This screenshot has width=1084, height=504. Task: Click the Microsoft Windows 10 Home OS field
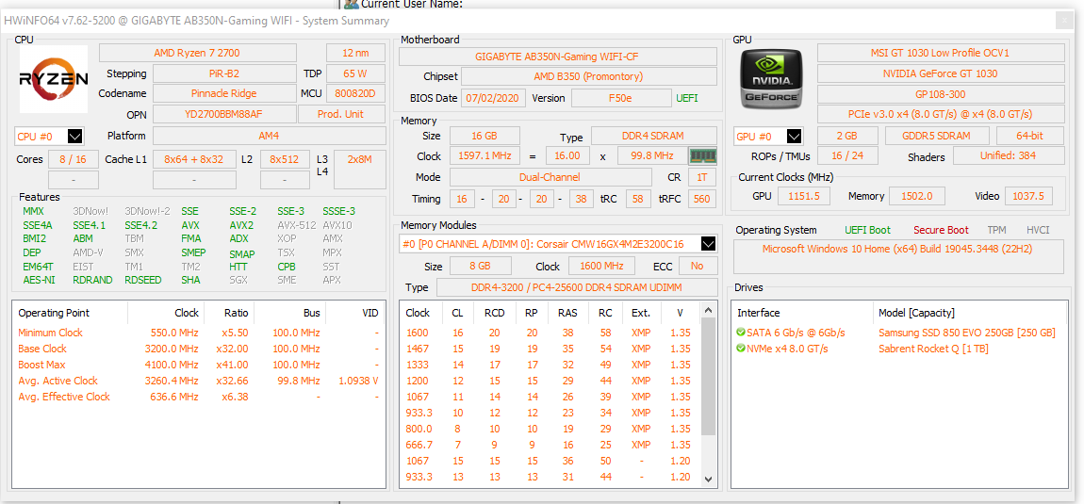point(899,256)
